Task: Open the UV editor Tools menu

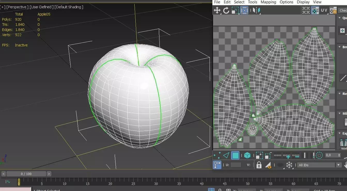Action: coord(253,2)
